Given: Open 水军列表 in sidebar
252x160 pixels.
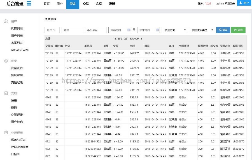Looking at the screenshot, I should coord(17,43).
